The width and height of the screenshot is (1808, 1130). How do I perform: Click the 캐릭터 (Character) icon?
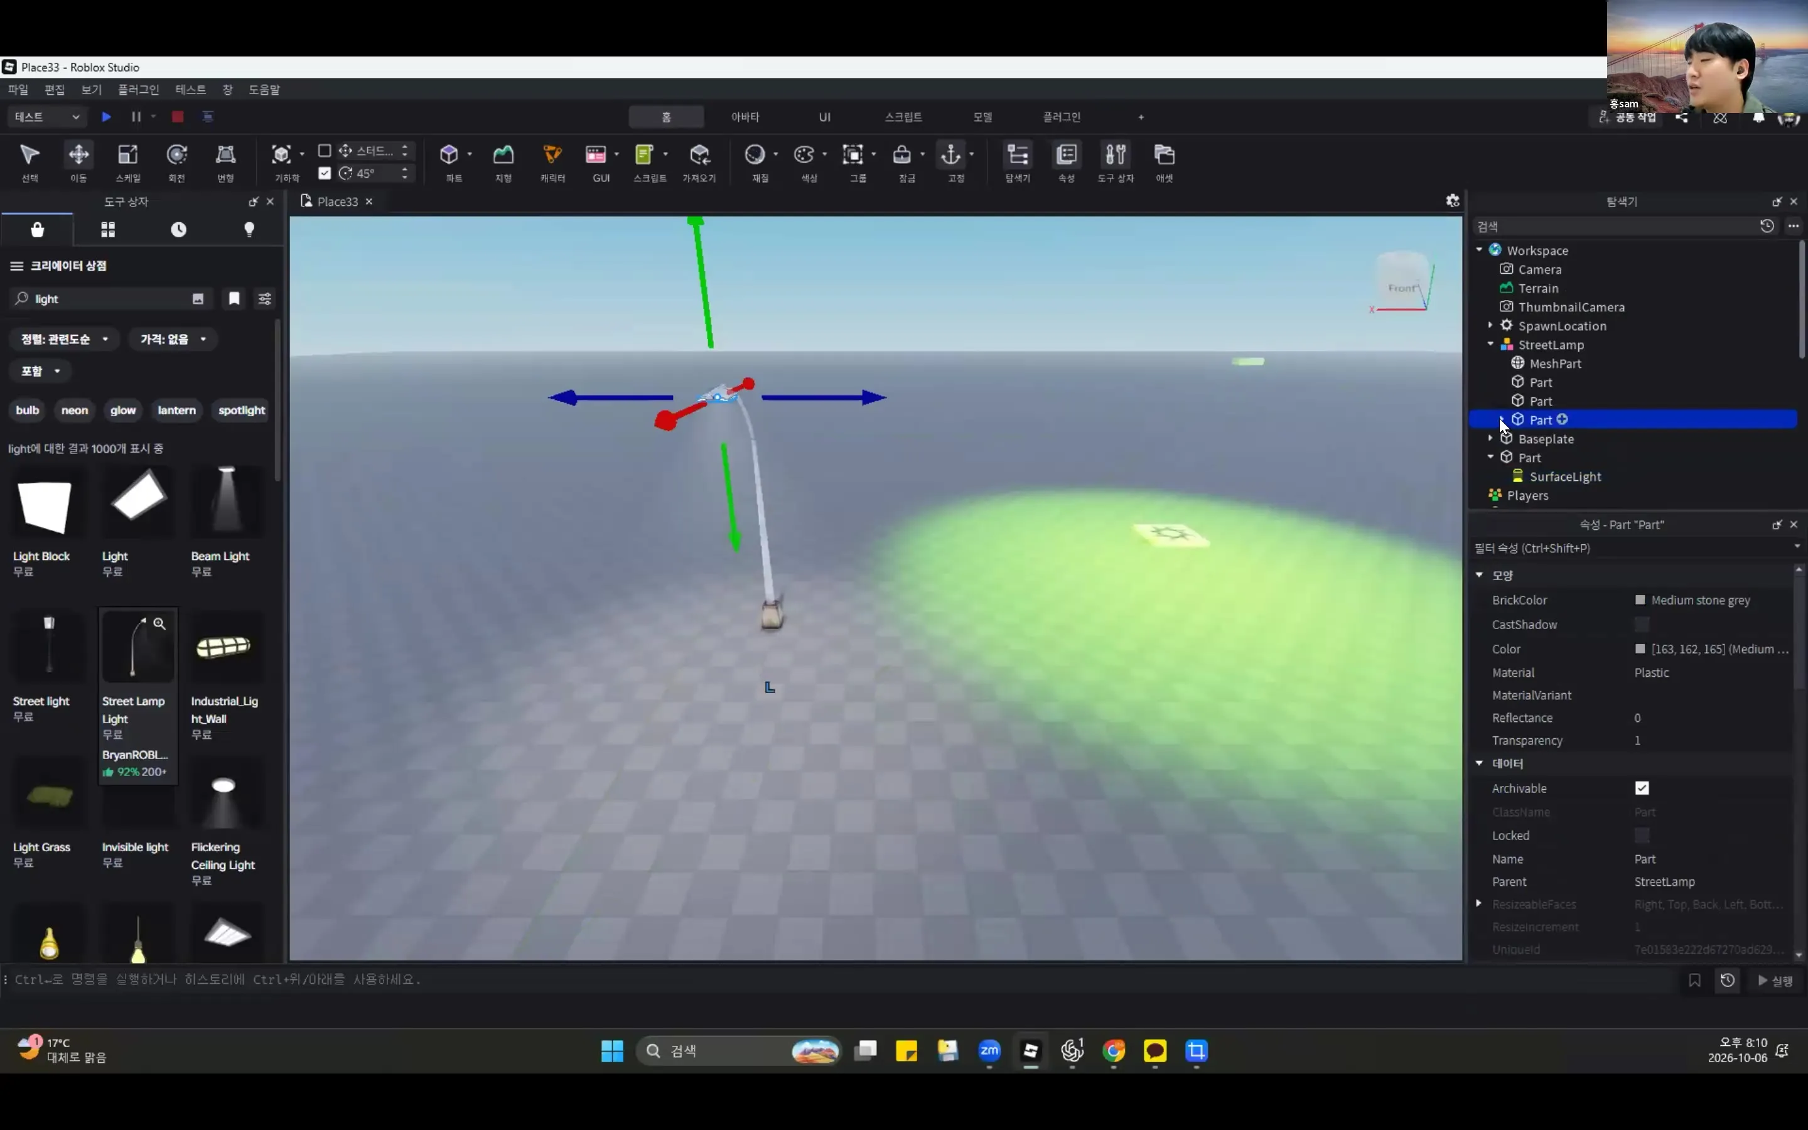[552, 161]
